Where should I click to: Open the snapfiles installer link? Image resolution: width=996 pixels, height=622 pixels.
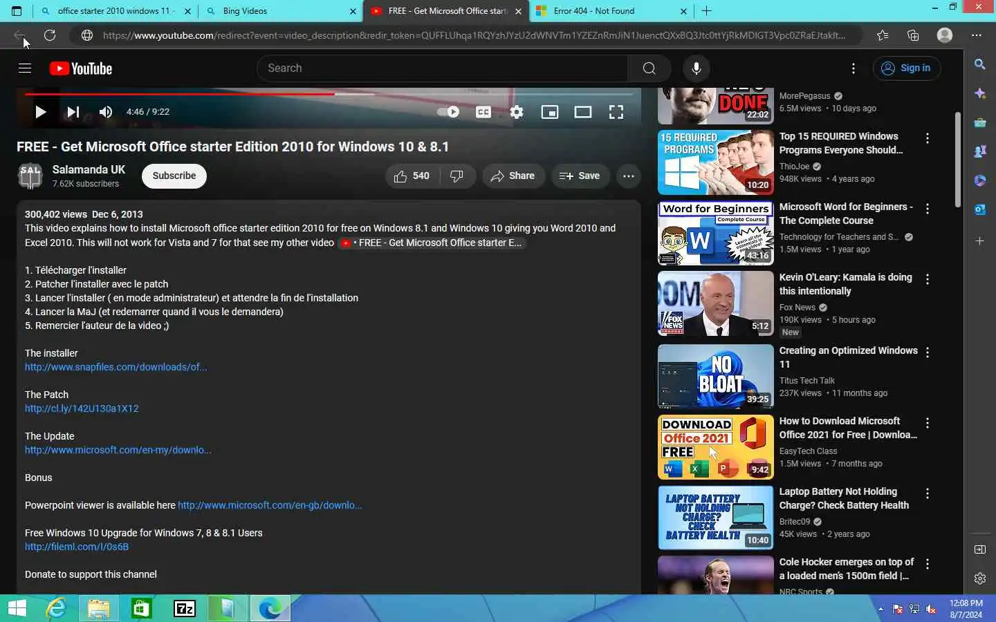click(x=116, y=367)
